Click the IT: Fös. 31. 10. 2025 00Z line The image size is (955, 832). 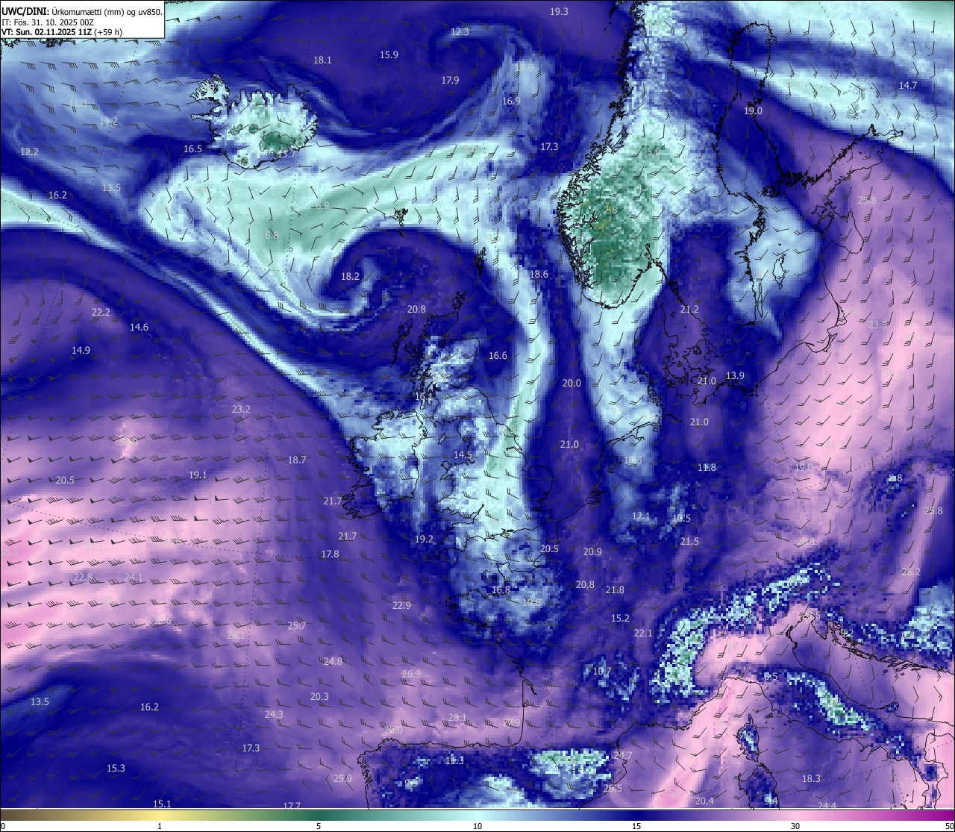48,22
